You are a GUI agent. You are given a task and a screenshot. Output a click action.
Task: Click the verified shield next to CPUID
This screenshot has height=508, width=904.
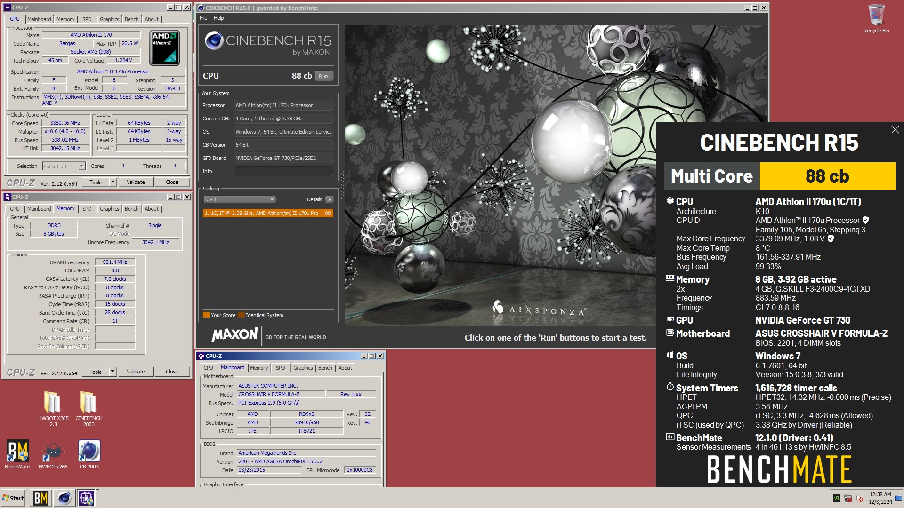coord(865,220)
